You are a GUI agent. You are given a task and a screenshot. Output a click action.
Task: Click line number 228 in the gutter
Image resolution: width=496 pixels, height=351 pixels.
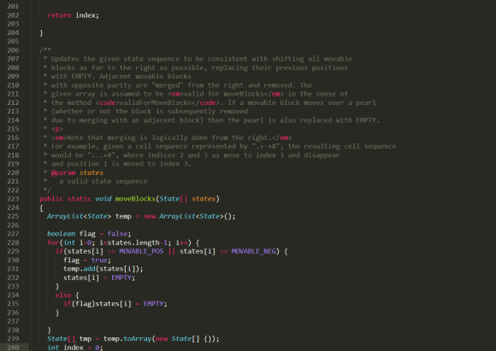13,243
